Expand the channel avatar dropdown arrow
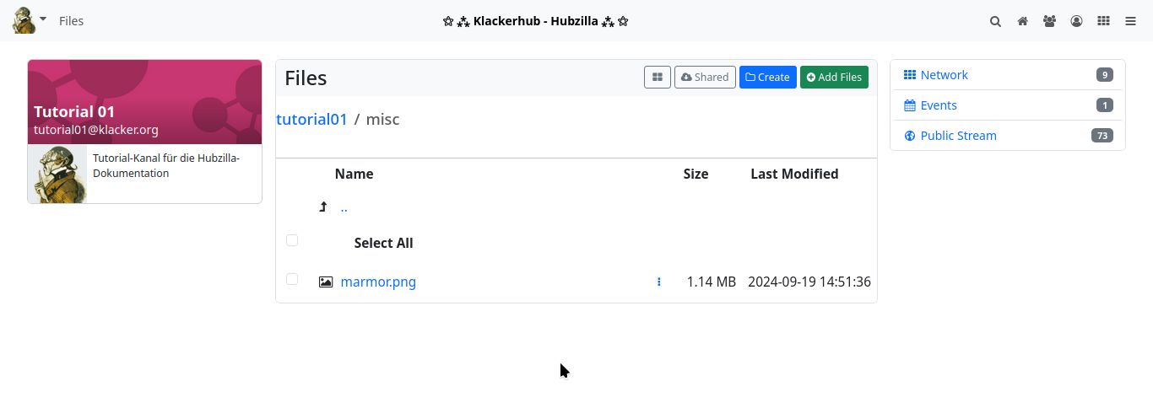The width and height of the screenshot is (1153, 408). pos(43,19)
